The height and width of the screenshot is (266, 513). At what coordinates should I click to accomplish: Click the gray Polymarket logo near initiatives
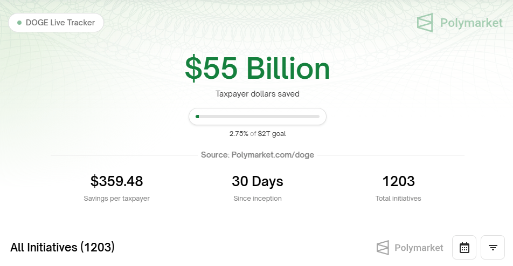pyautogui.click(x=383, y=248)
